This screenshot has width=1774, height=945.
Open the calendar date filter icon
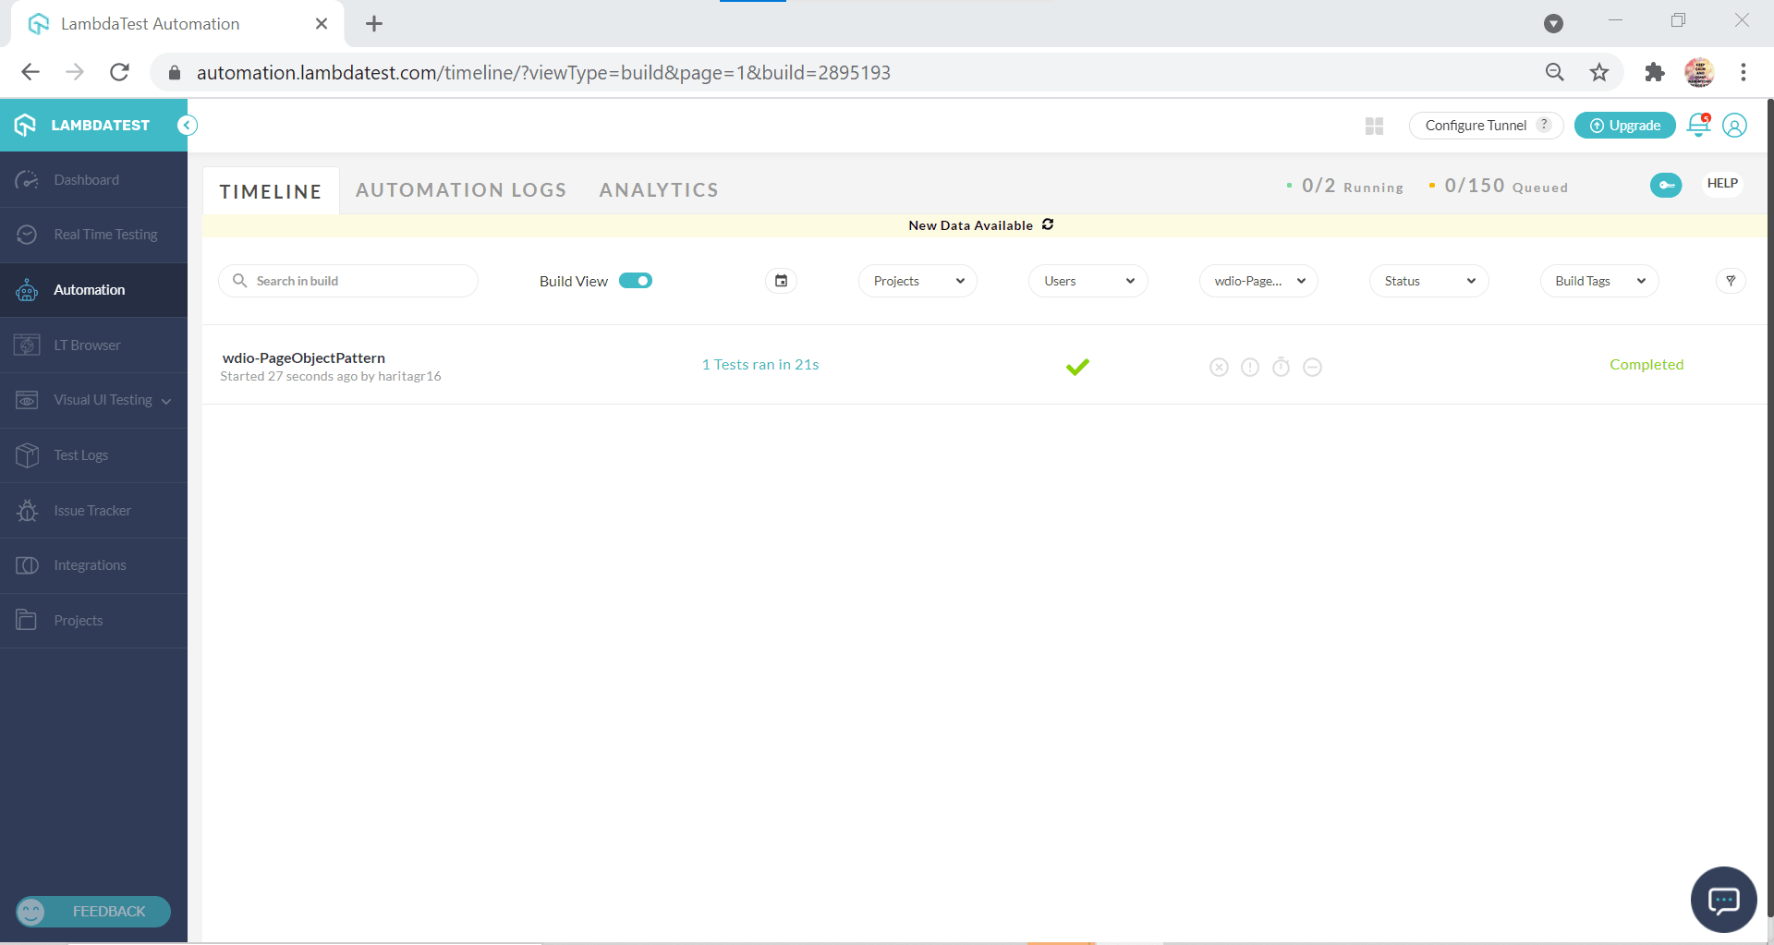click(781, 280)
